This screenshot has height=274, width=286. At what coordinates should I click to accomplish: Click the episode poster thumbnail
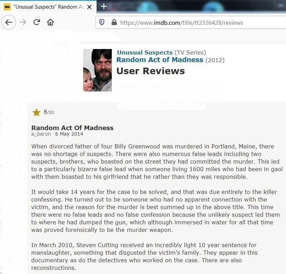[x=97, y=70]
